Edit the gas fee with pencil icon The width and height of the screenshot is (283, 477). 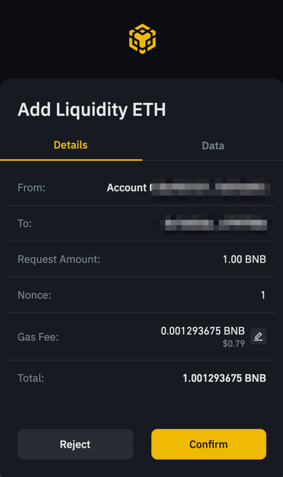coord(258,336)
